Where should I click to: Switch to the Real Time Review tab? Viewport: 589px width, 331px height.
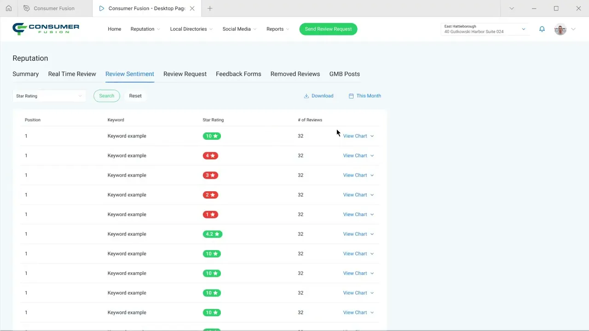pos(72,74)
